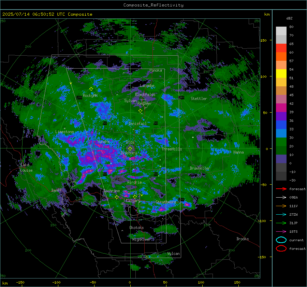Select the dark orange 57-60 dBZ swatch
The image size is (307, 287).
tap(281, 57)
